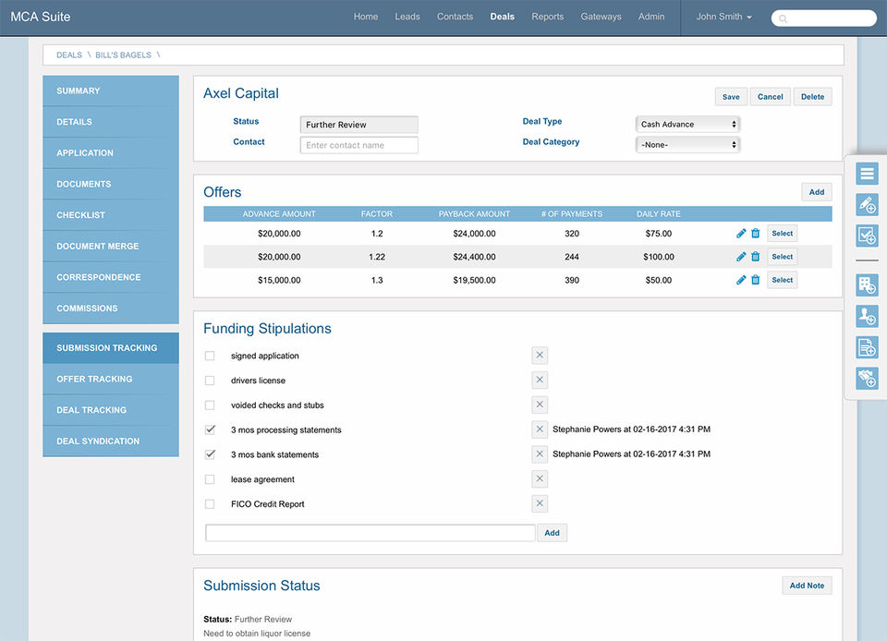
Task: Edit the $15,000.00 offer with pencil icon
Action: pyautogui.click(x=741, y=280)
